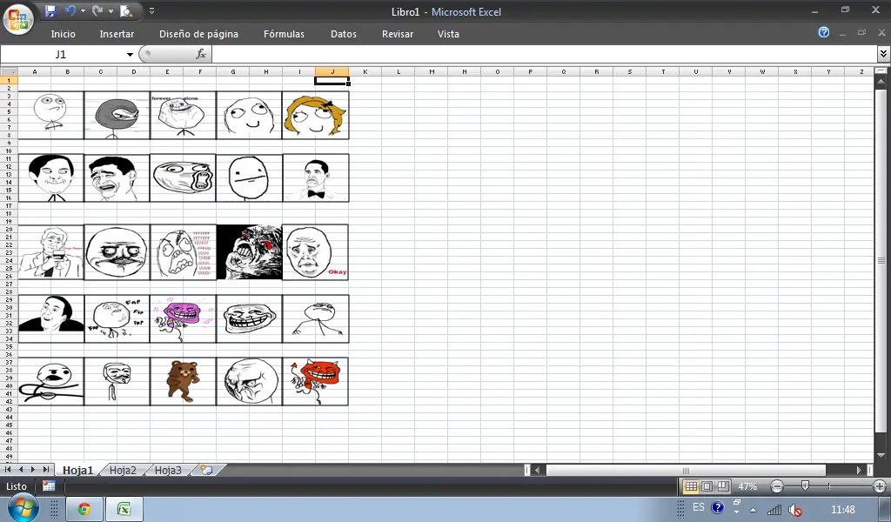Screen dimensions: 891x522
Task: Click vertical scrollbar down arrow
Action: coord(881,456)
